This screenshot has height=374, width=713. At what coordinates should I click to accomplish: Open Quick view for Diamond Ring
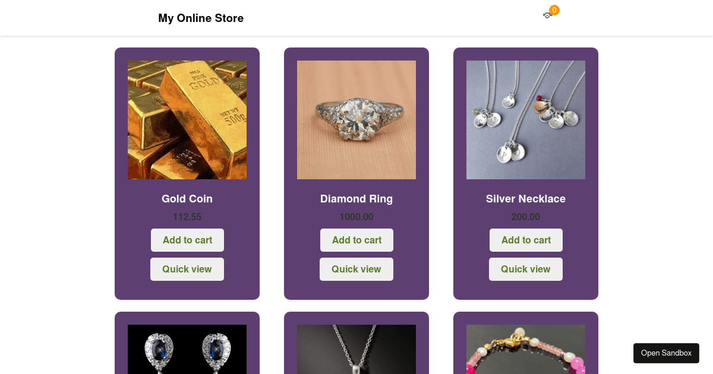pos(356,269)
